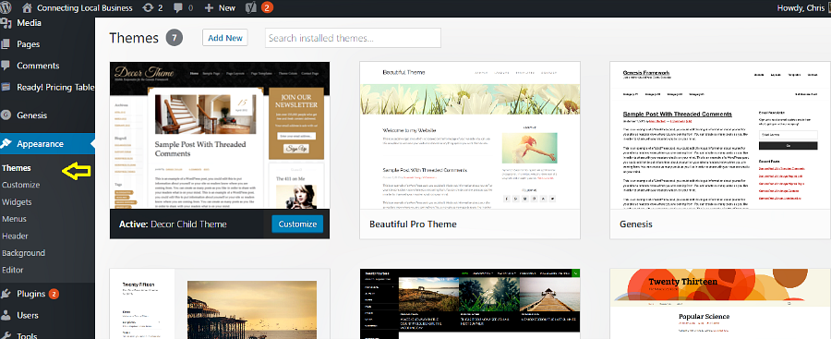Open the WordPress logo menu
The image size is (831, 339).
pos(6,7)
